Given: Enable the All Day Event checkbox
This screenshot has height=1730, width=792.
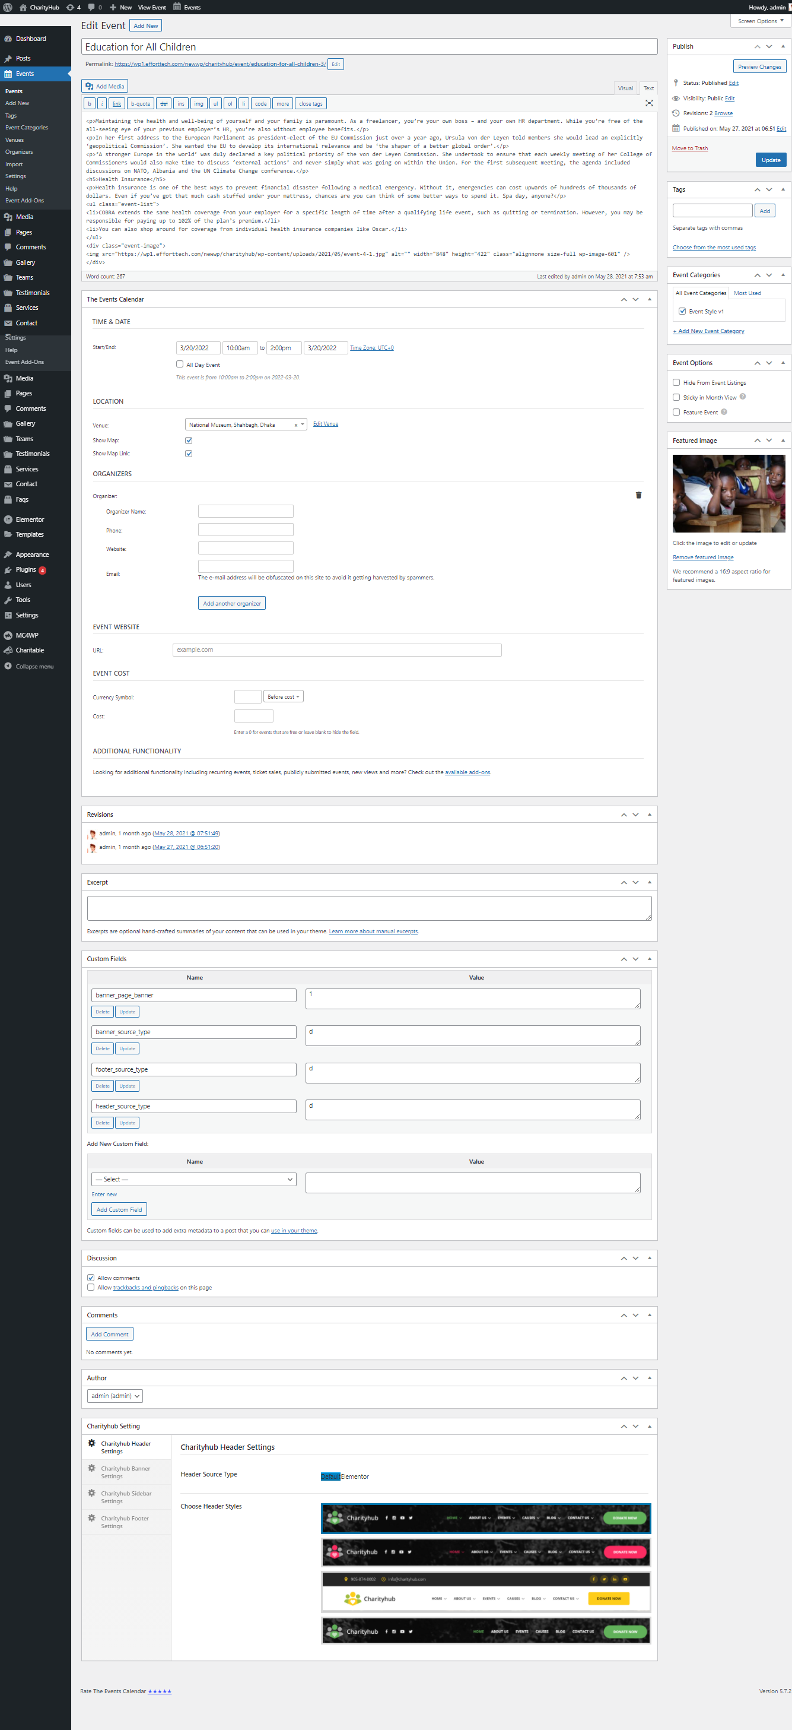Looking at the screenshot, I should click(179, 364).
